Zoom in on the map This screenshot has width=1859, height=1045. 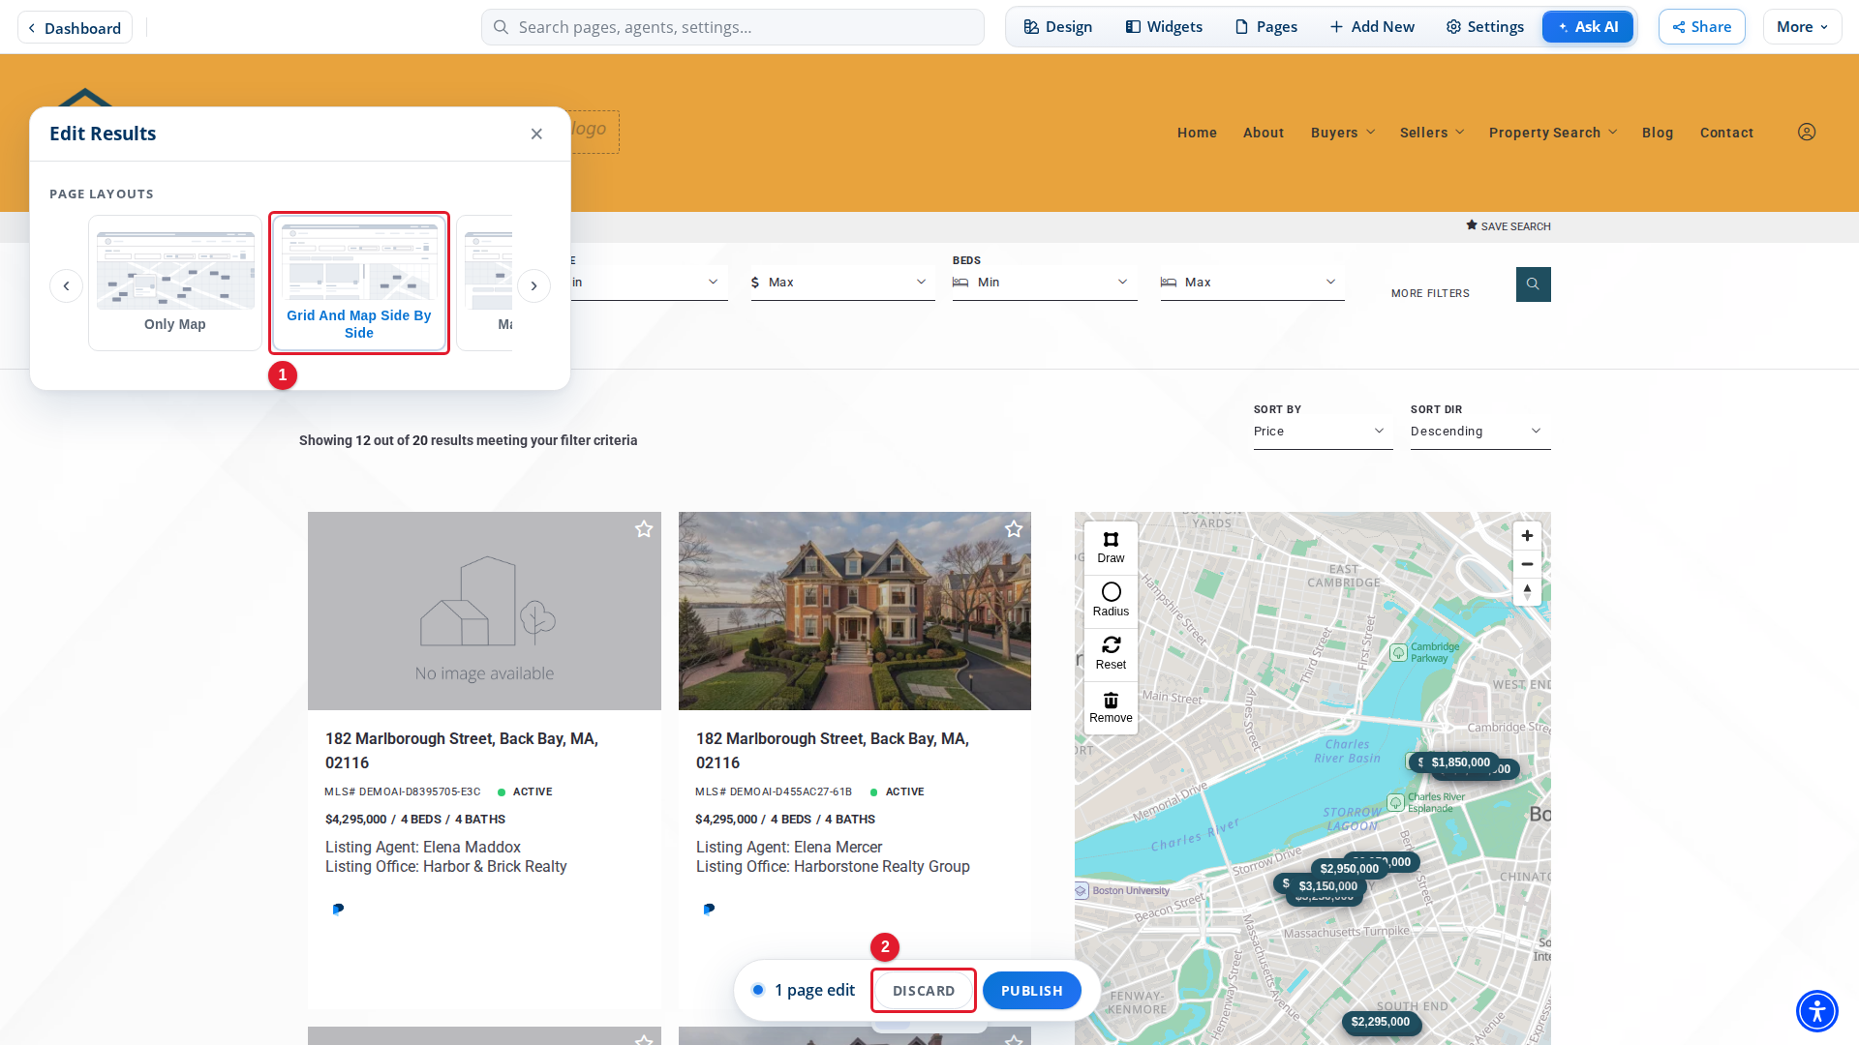1527,536
